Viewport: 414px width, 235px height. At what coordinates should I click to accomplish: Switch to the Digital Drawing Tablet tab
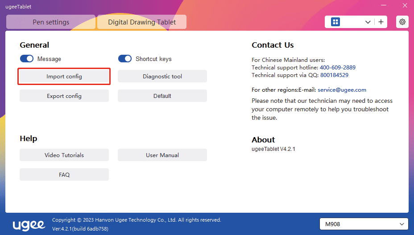[x=142, y=22]
